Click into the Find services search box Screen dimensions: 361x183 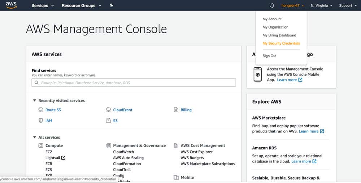click(x=134, y=83)
